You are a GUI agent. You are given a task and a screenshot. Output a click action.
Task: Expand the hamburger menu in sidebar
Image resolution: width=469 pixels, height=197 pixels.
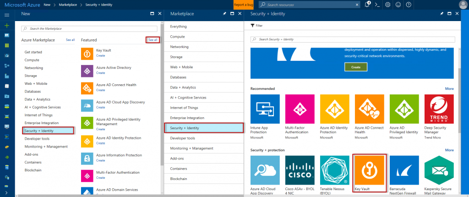(x=7, y=15)
